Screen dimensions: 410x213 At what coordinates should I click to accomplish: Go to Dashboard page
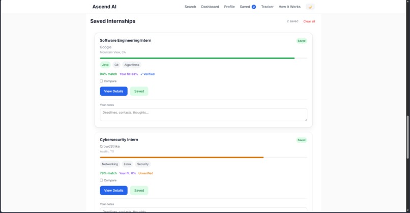[210, 7]
